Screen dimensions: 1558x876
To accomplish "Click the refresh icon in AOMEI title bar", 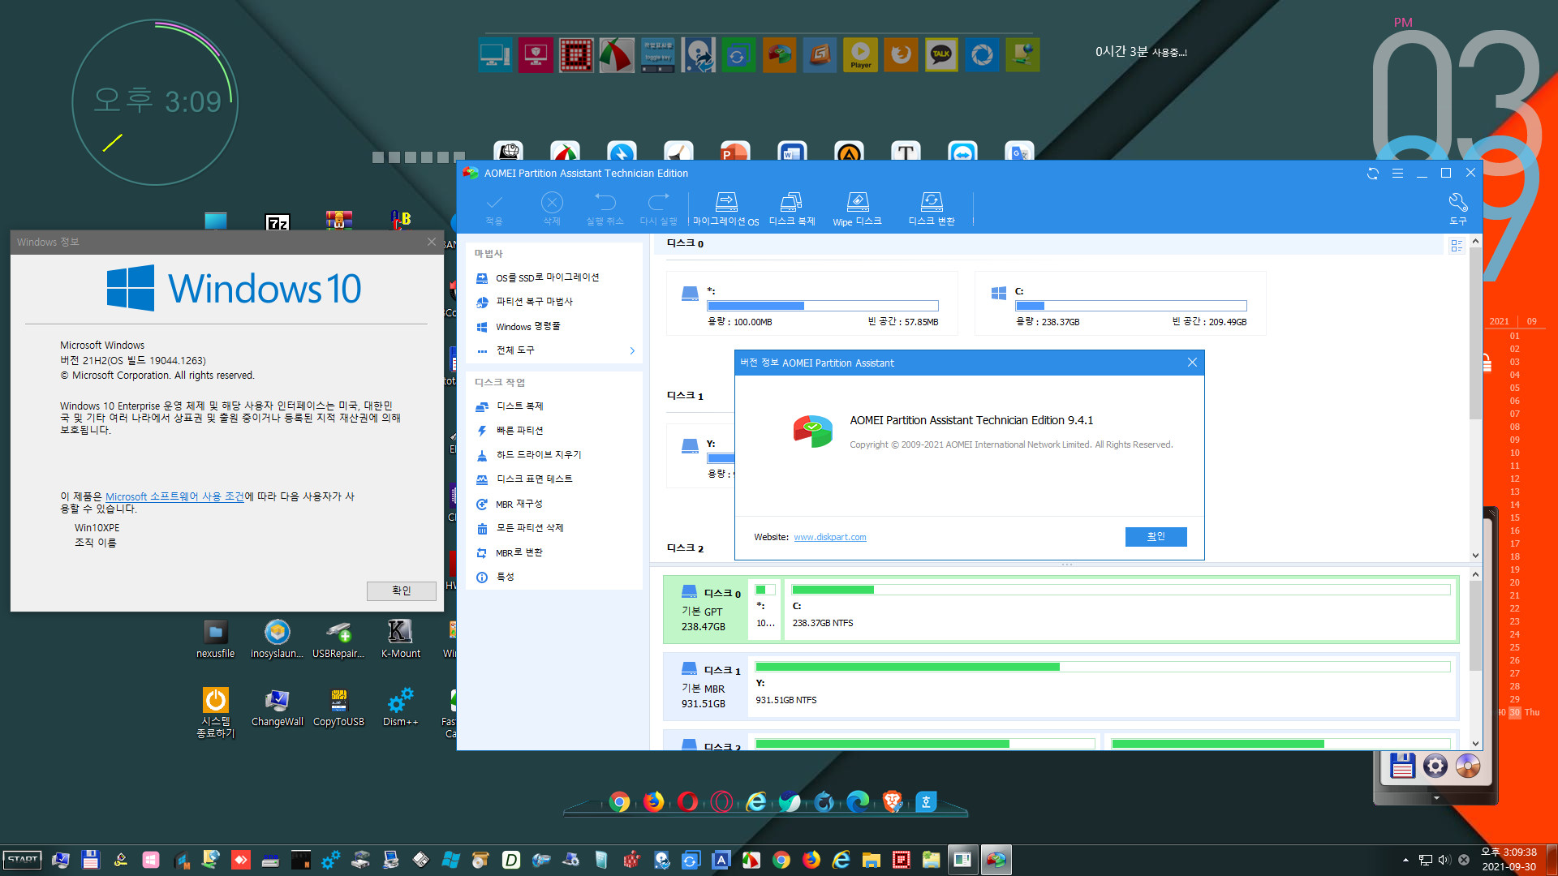I will click(x=1372, y=174).
